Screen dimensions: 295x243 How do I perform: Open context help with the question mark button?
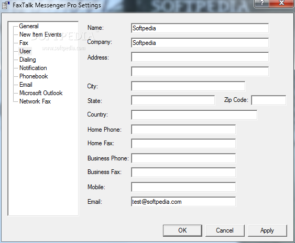261,3
